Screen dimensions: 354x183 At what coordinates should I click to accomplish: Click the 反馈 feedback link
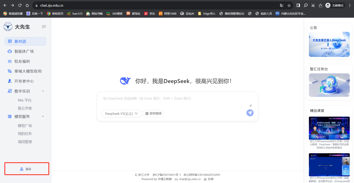pyautogui.click(x=209, y=179)
